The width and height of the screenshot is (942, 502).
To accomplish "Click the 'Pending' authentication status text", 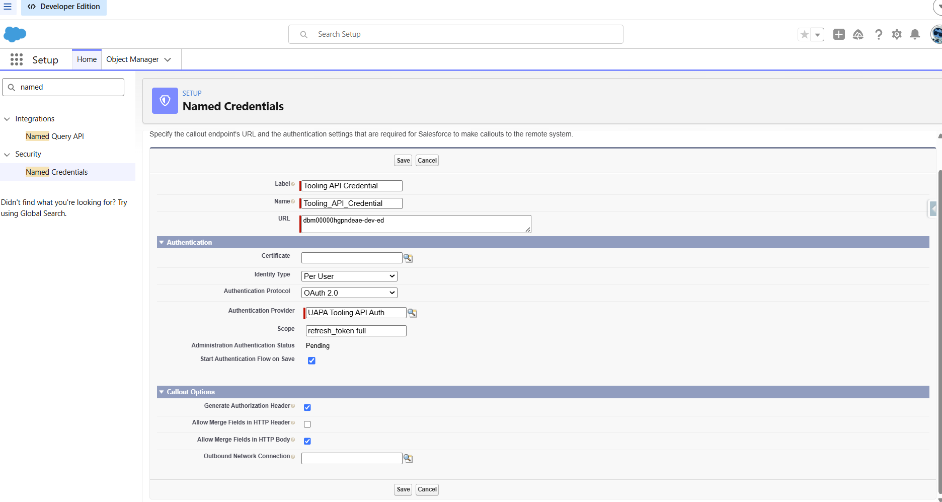I will [318, 346].
